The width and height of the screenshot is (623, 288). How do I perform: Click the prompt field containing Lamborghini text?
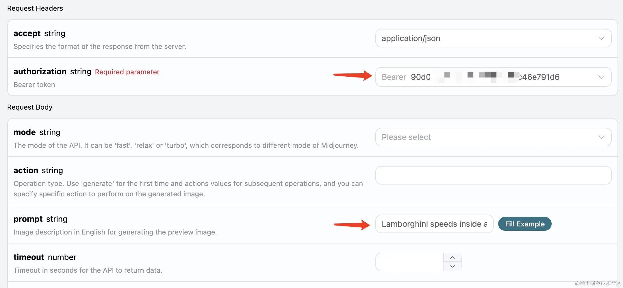point(434,224)
